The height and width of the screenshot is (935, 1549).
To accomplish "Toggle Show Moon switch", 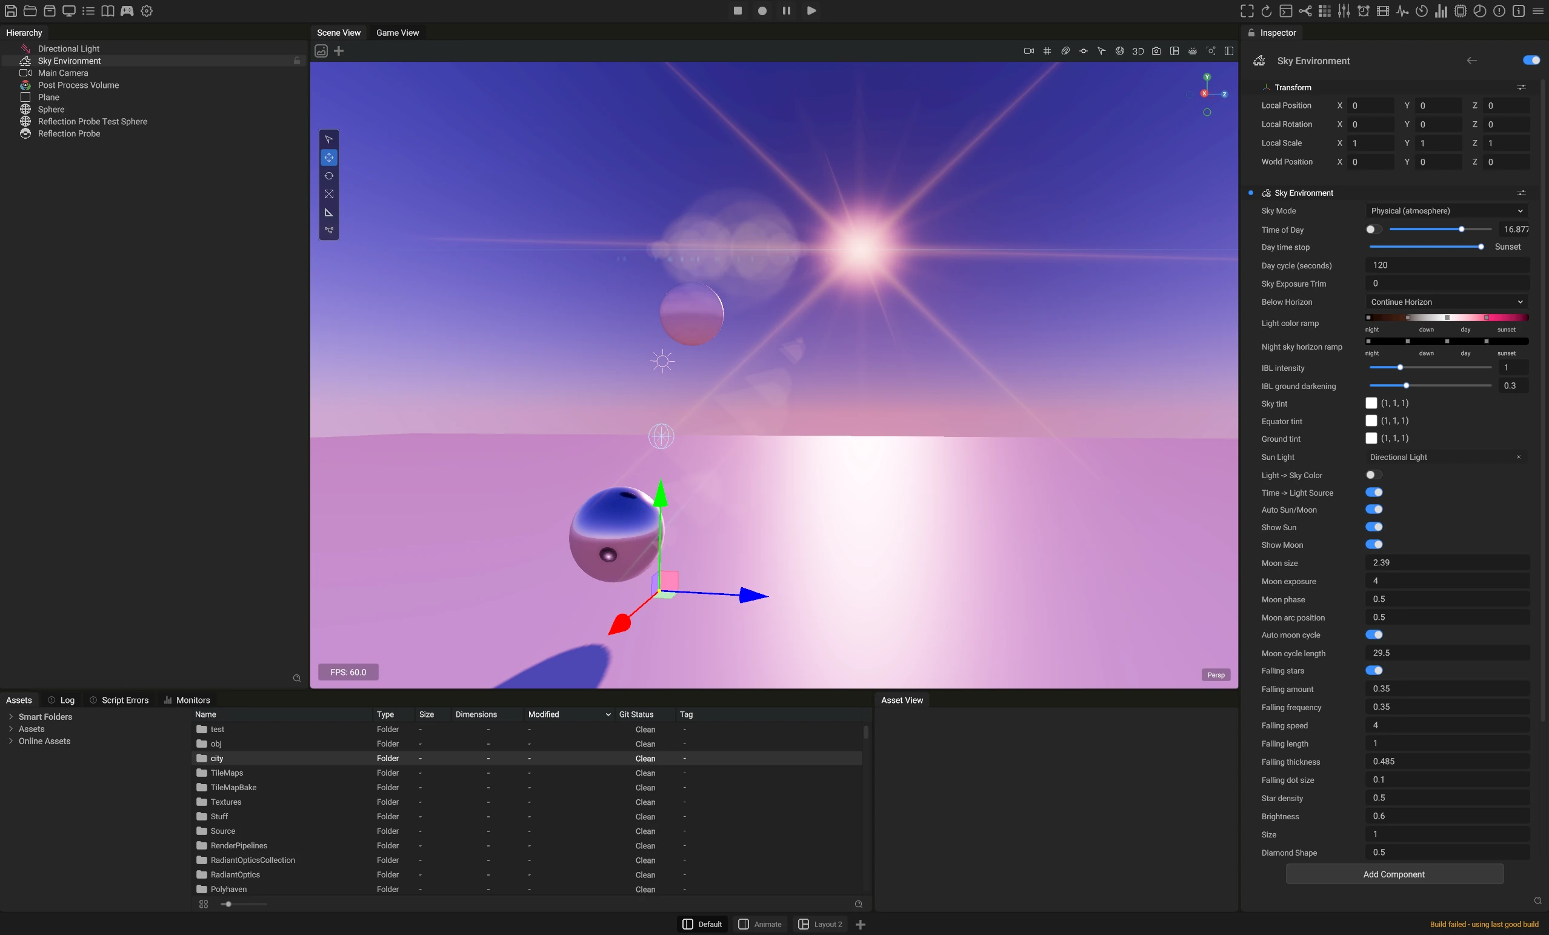I will (x=1374, y=545).
